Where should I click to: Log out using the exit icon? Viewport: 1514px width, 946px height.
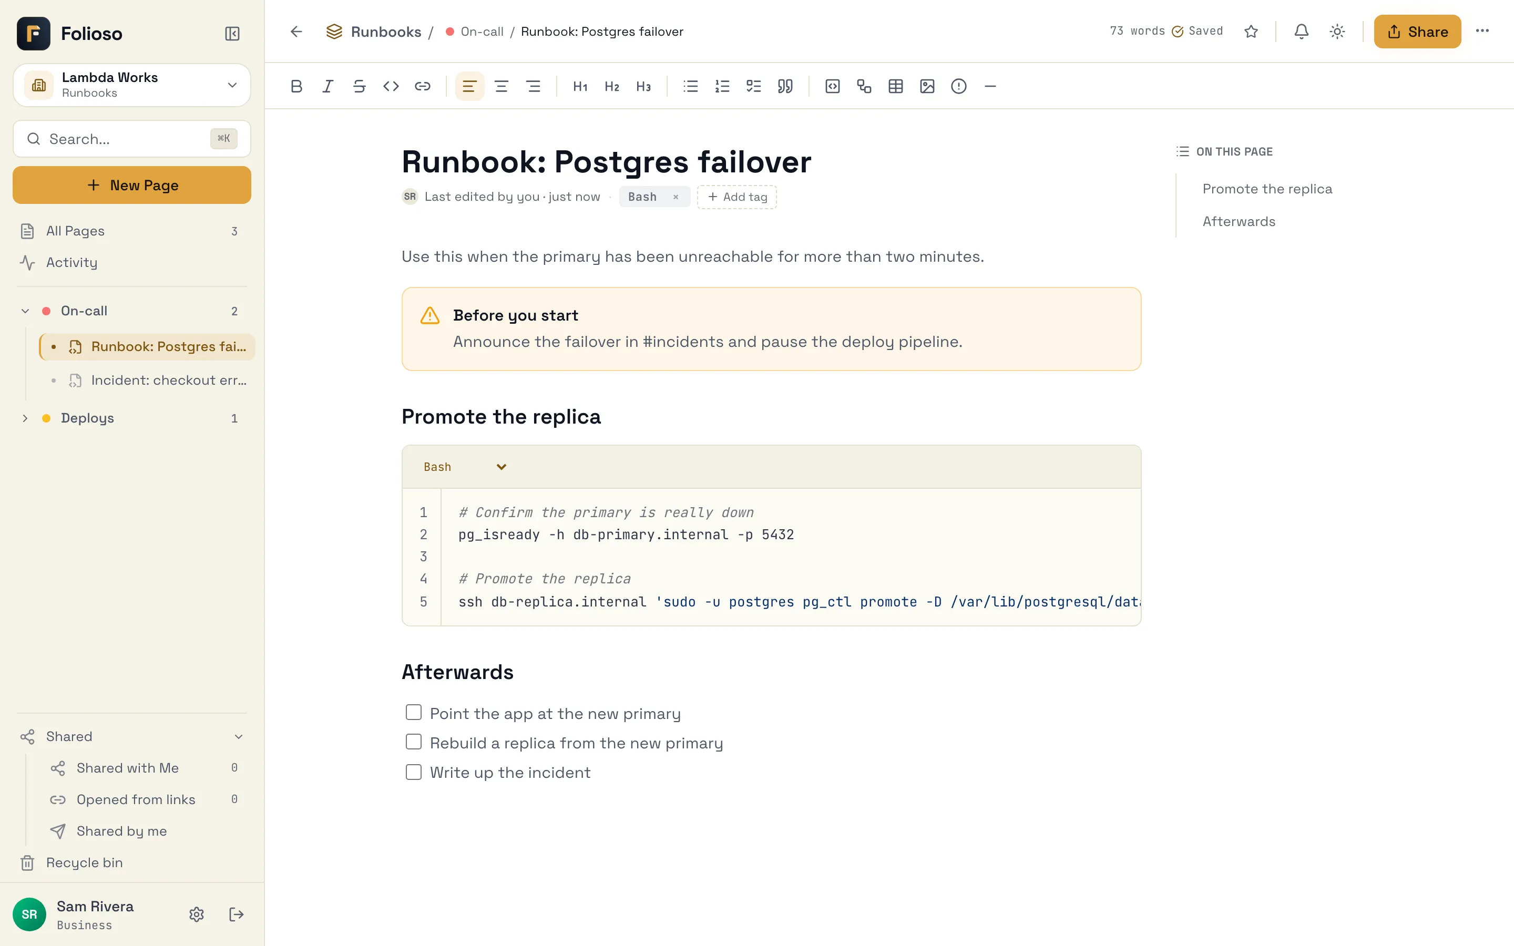(x=237, y=914)
